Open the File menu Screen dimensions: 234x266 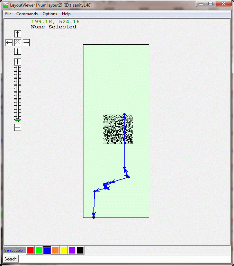pos(8,14)
